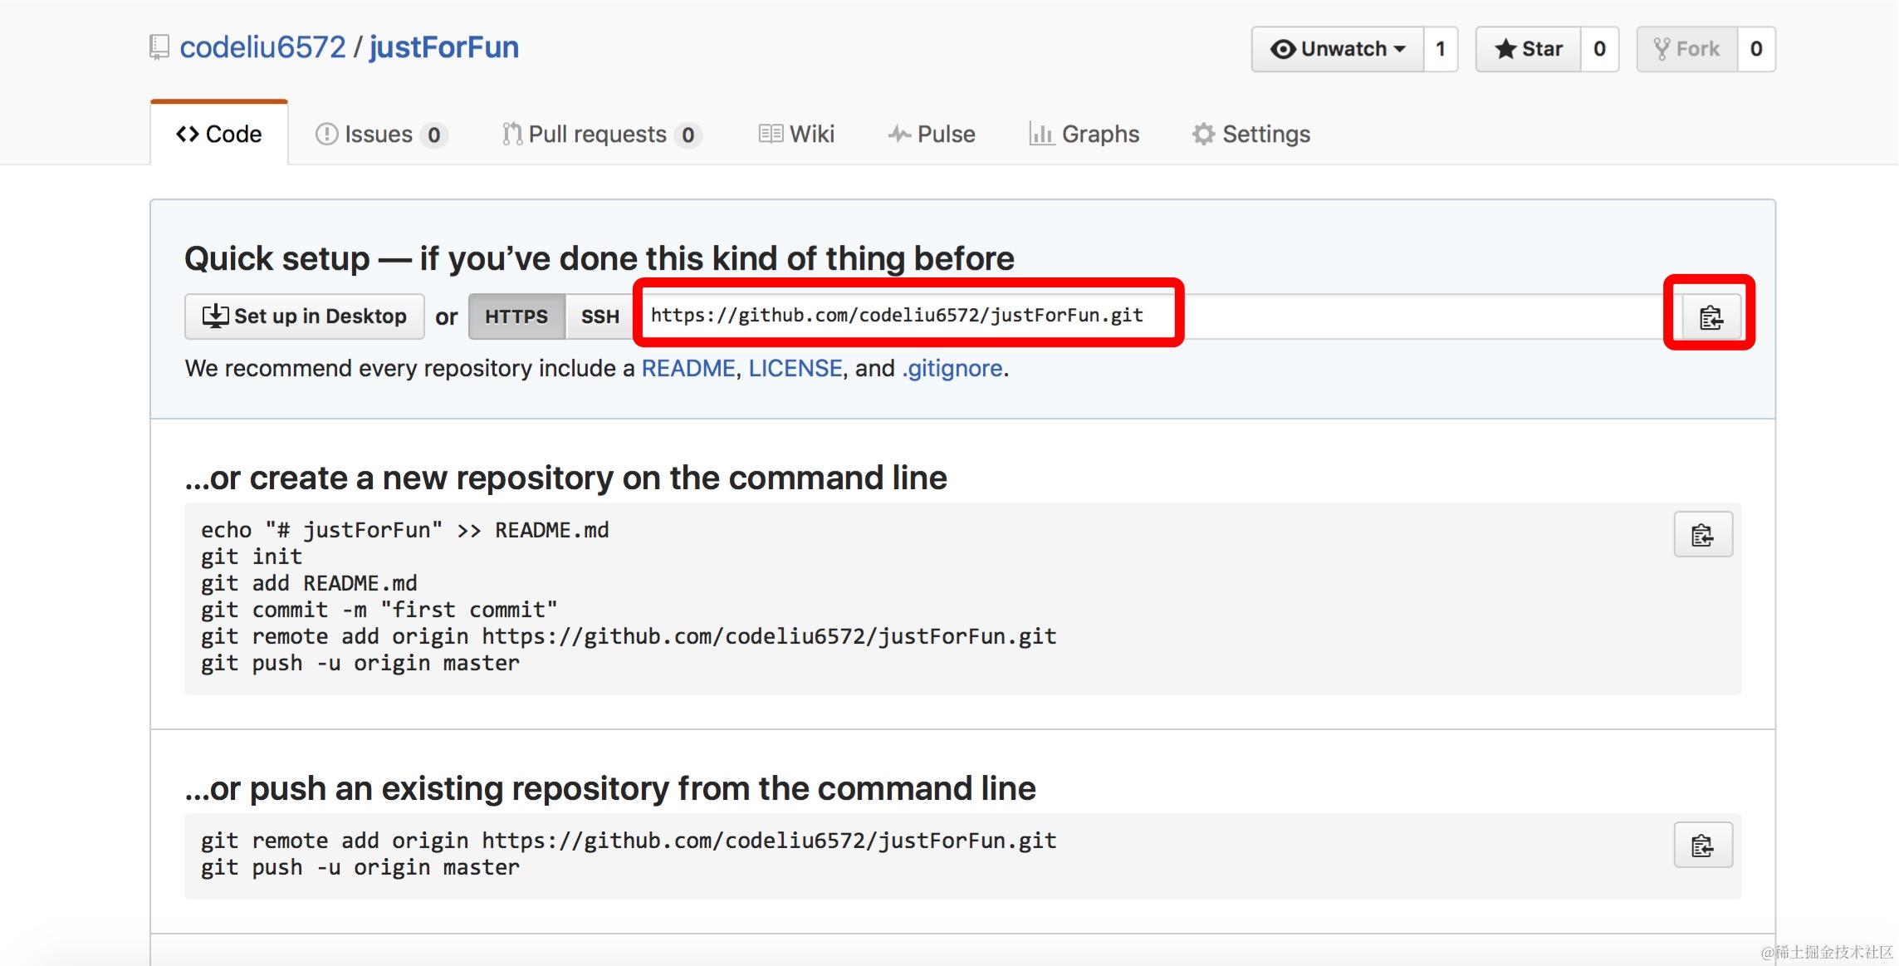Open the codeliu6572 profile link

262,47
